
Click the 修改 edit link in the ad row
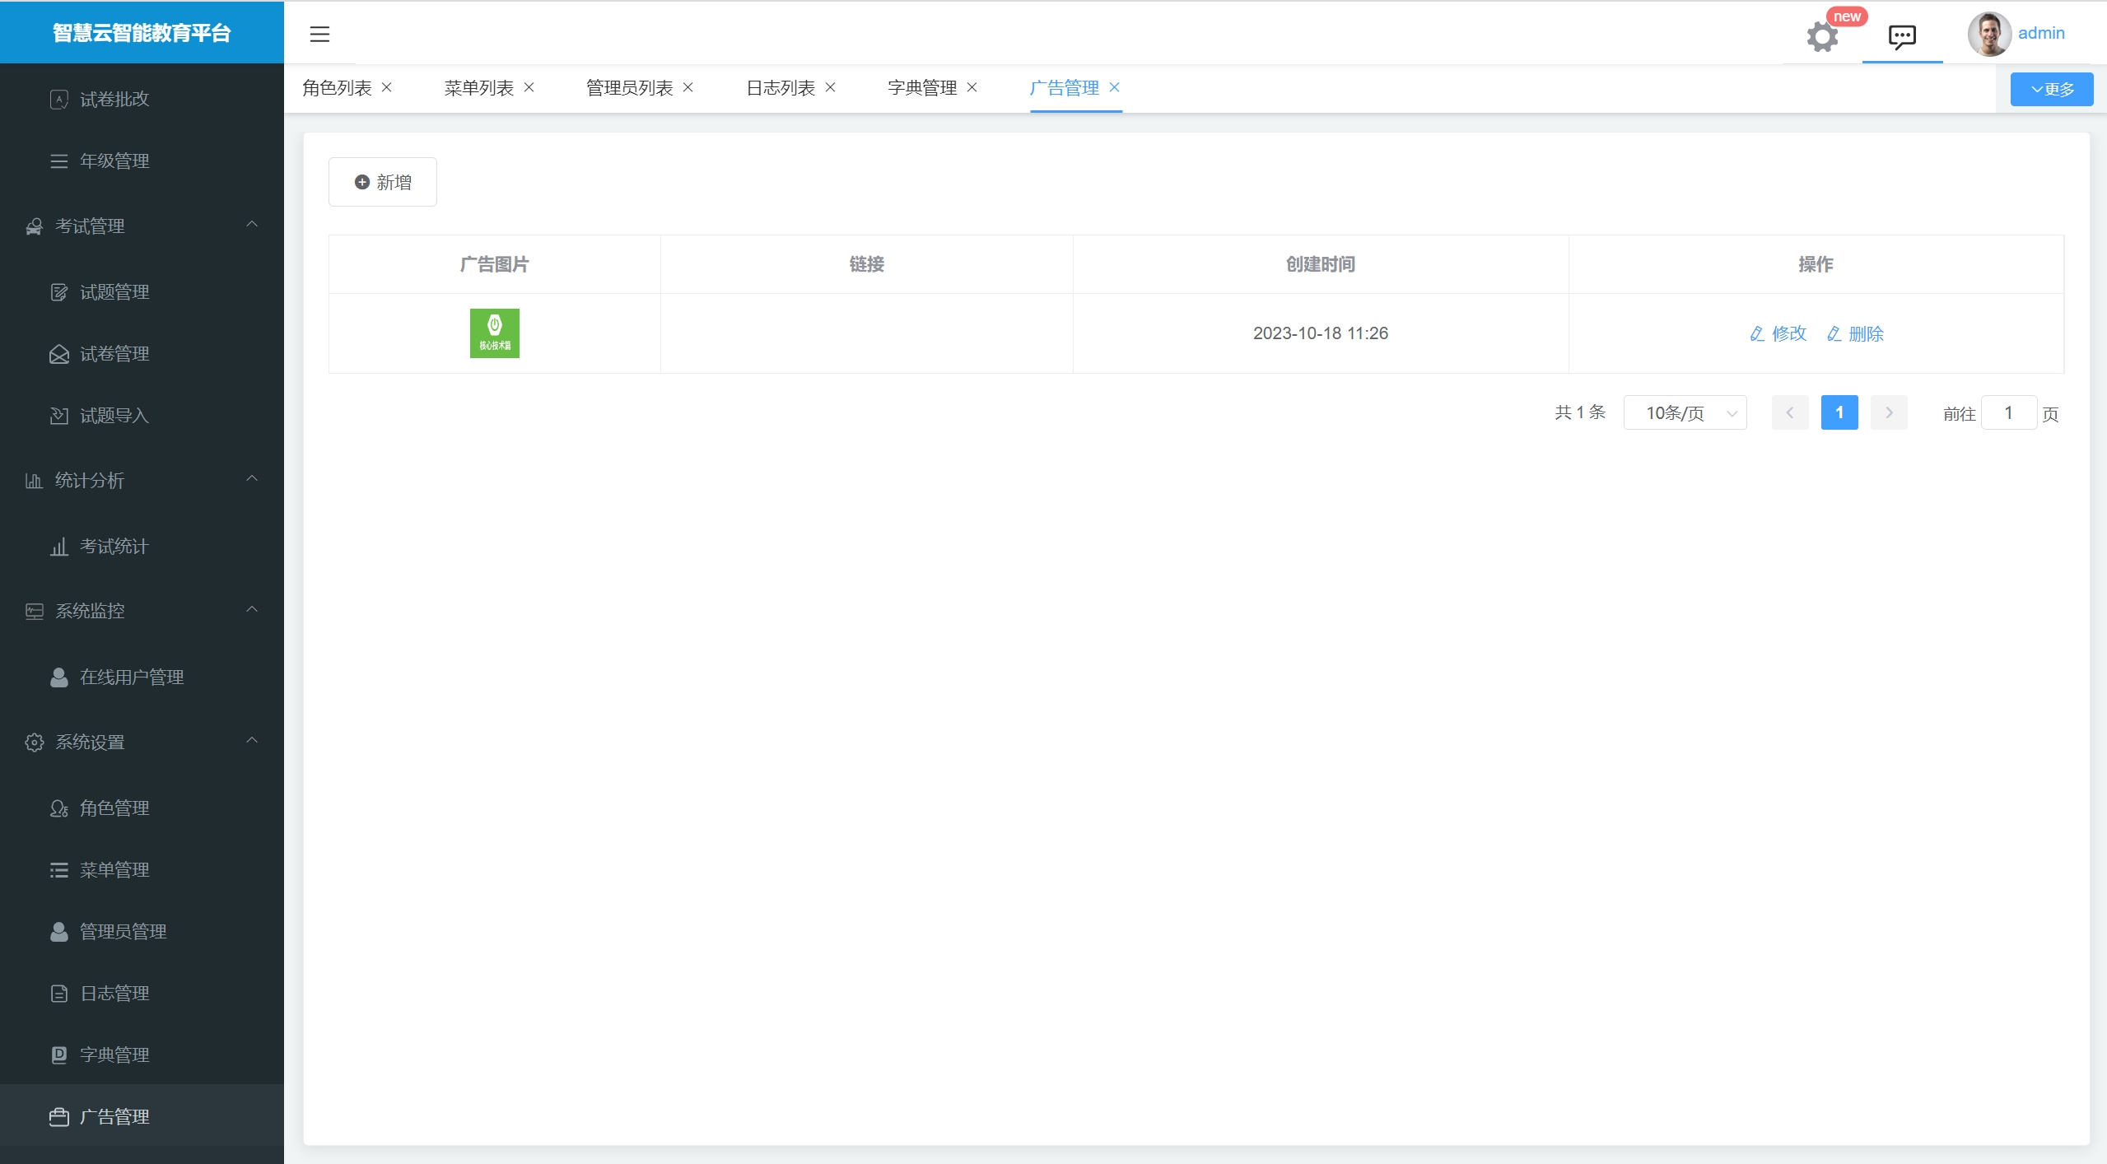1778,333
